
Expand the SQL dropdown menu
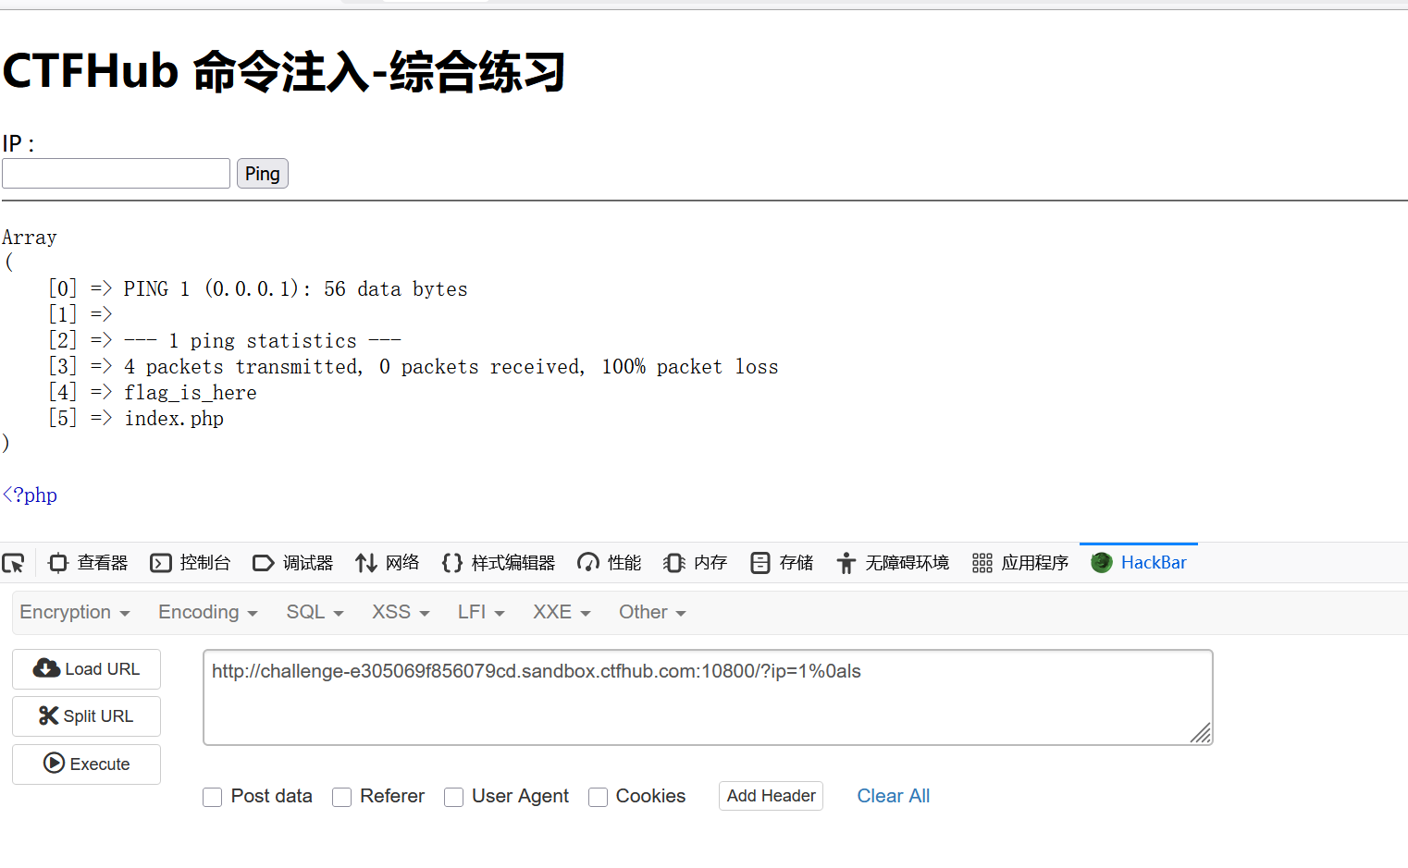pyautogui.click(x=315, y=613)
